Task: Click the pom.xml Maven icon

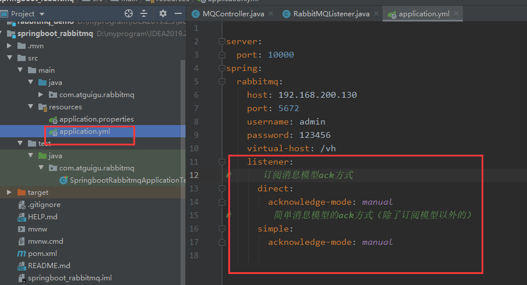Action: (22, 254)
